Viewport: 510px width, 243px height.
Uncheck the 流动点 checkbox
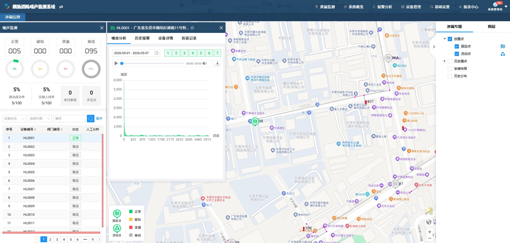click(x=457, y=54)
